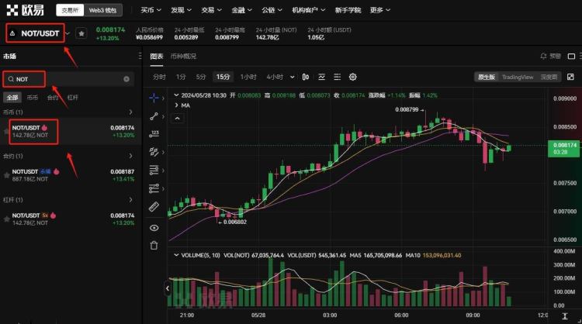Delete drawings with the trash icon

pos(154,245)
